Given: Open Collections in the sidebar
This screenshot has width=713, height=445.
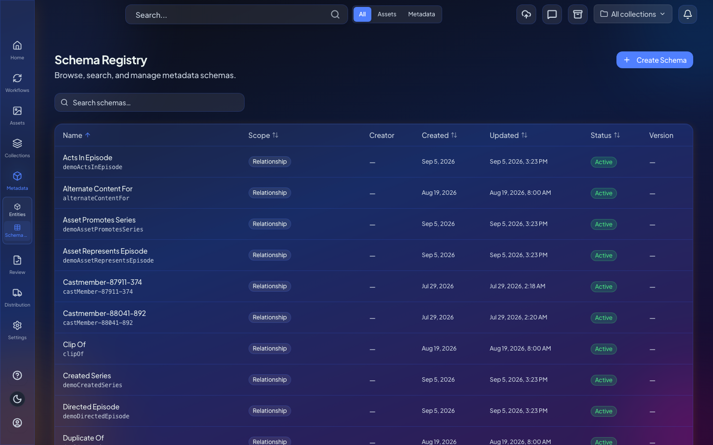Looking at the screenshot, I should tap(17, 148).
